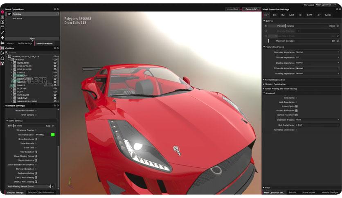Toggle the Show Backfaces checkbox

pos(36,139)
